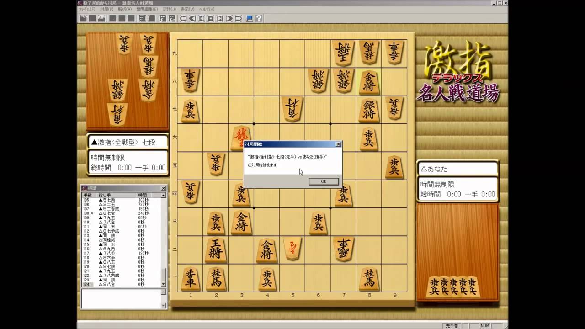Open the ファイル(F) menu
Image resolution: width=585 pixels, height=329 pixels.
pyautogui.click(x=87, y=9)
